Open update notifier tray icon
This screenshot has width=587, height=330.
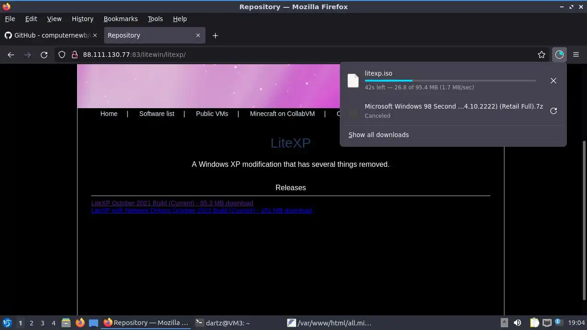coord(559,323)
